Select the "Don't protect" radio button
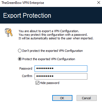The image size is (102, 102). pyautogui.click(x=20, y=51)
